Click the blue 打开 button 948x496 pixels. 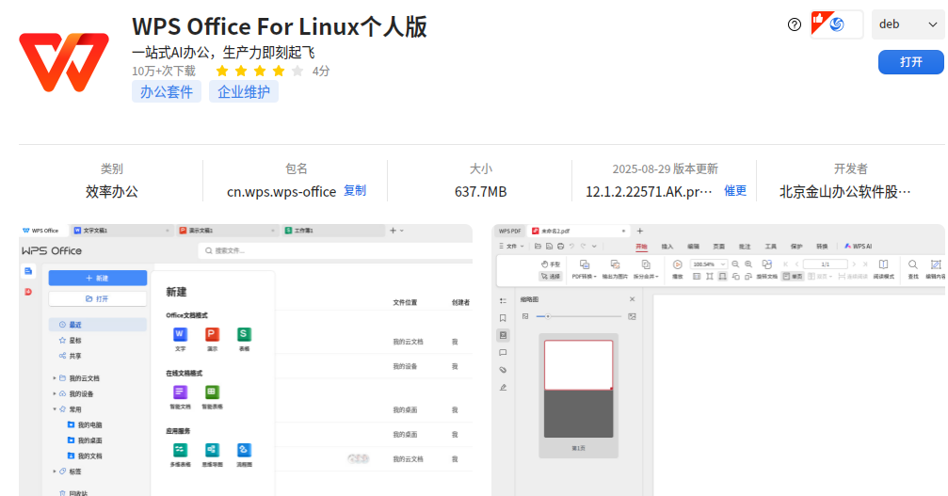coord(910,61)
